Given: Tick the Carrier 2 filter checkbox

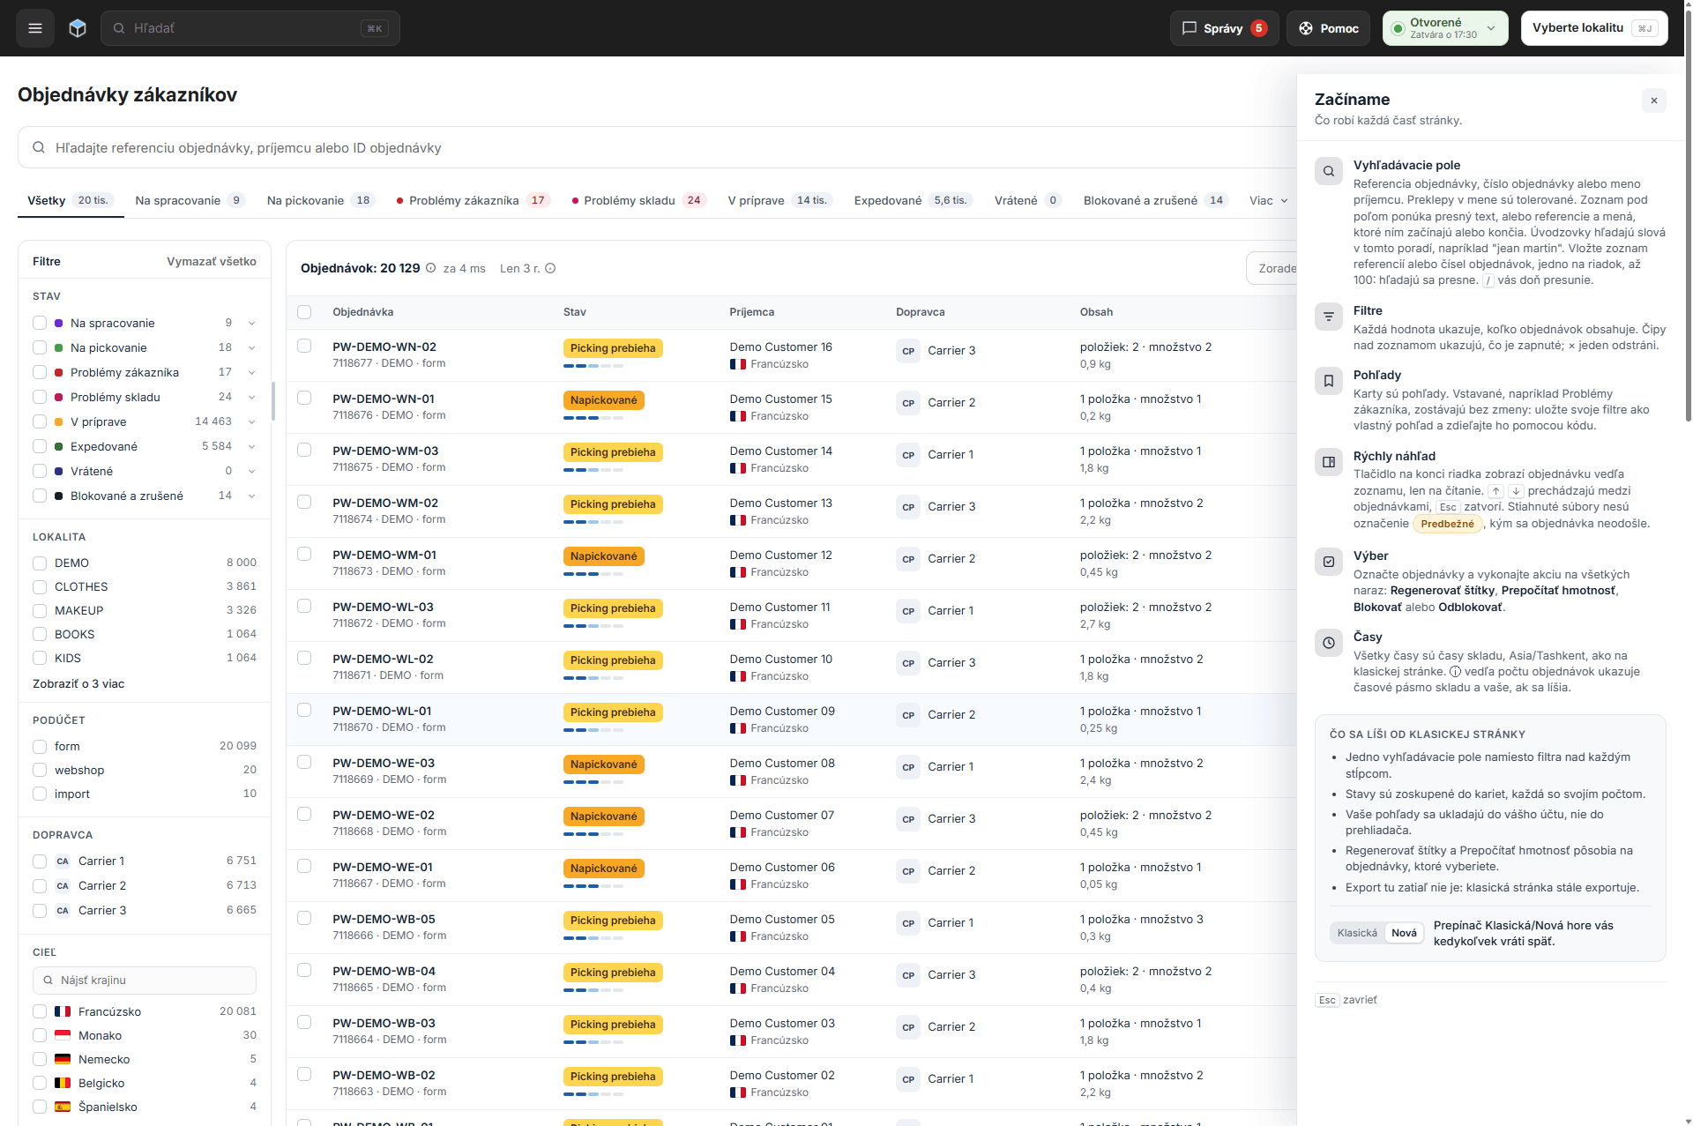Looking at the screenshot, I should pyautogui.click(x=40, y=885).
